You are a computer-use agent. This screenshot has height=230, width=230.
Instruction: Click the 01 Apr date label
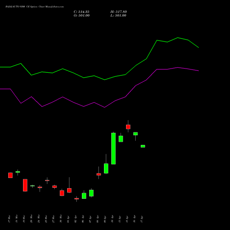tap(68, 219)
